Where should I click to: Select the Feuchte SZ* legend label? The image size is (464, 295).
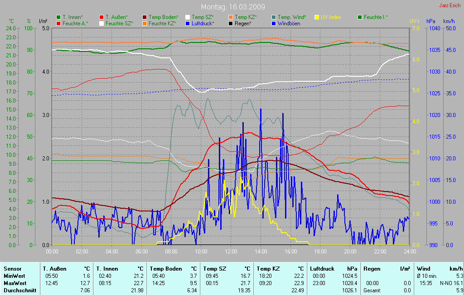(x=119, y=23)
